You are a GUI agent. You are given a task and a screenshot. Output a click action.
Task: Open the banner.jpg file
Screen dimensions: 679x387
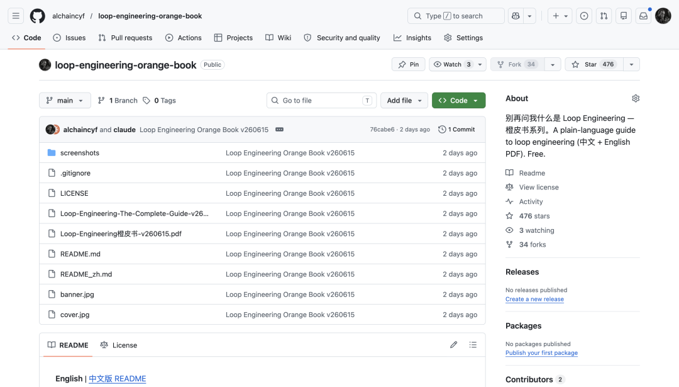[77, 294]
